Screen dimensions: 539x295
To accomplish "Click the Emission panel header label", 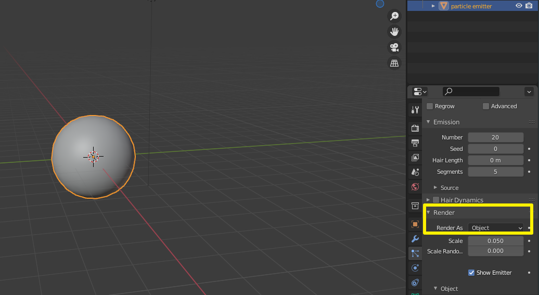I will (446, 122).
